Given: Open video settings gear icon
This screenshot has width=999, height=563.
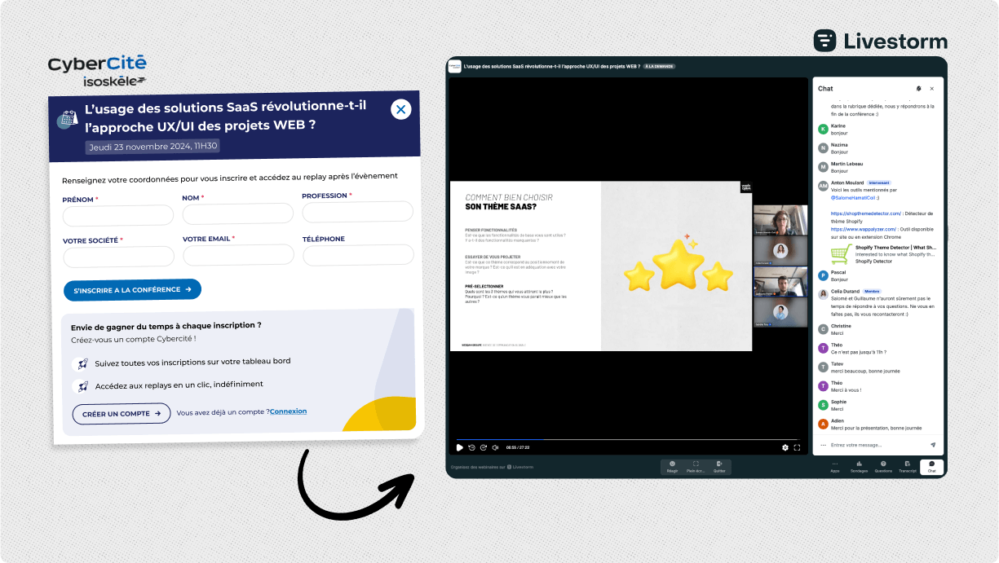Looking at the screenshot, I should [785, 447].
